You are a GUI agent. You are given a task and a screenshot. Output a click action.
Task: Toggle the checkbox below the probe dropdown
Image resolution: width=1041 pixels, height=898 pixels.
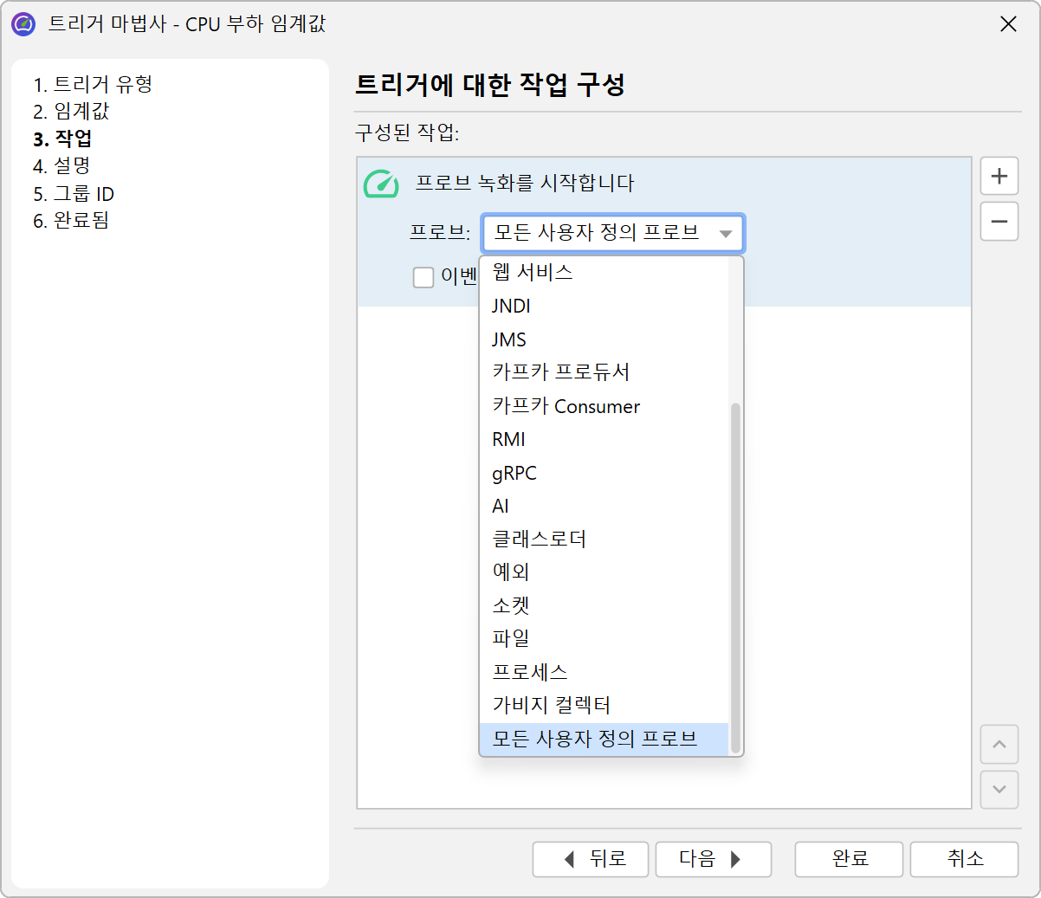(424, 277)
